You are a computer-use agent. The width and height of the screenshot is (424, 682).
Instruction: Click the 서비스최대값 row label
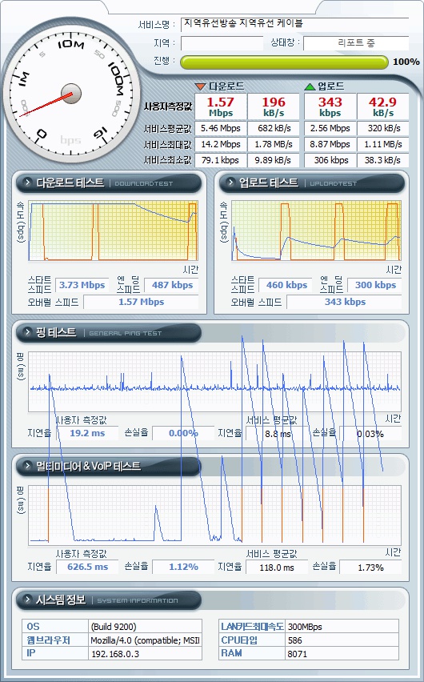(x=168, y=144)
